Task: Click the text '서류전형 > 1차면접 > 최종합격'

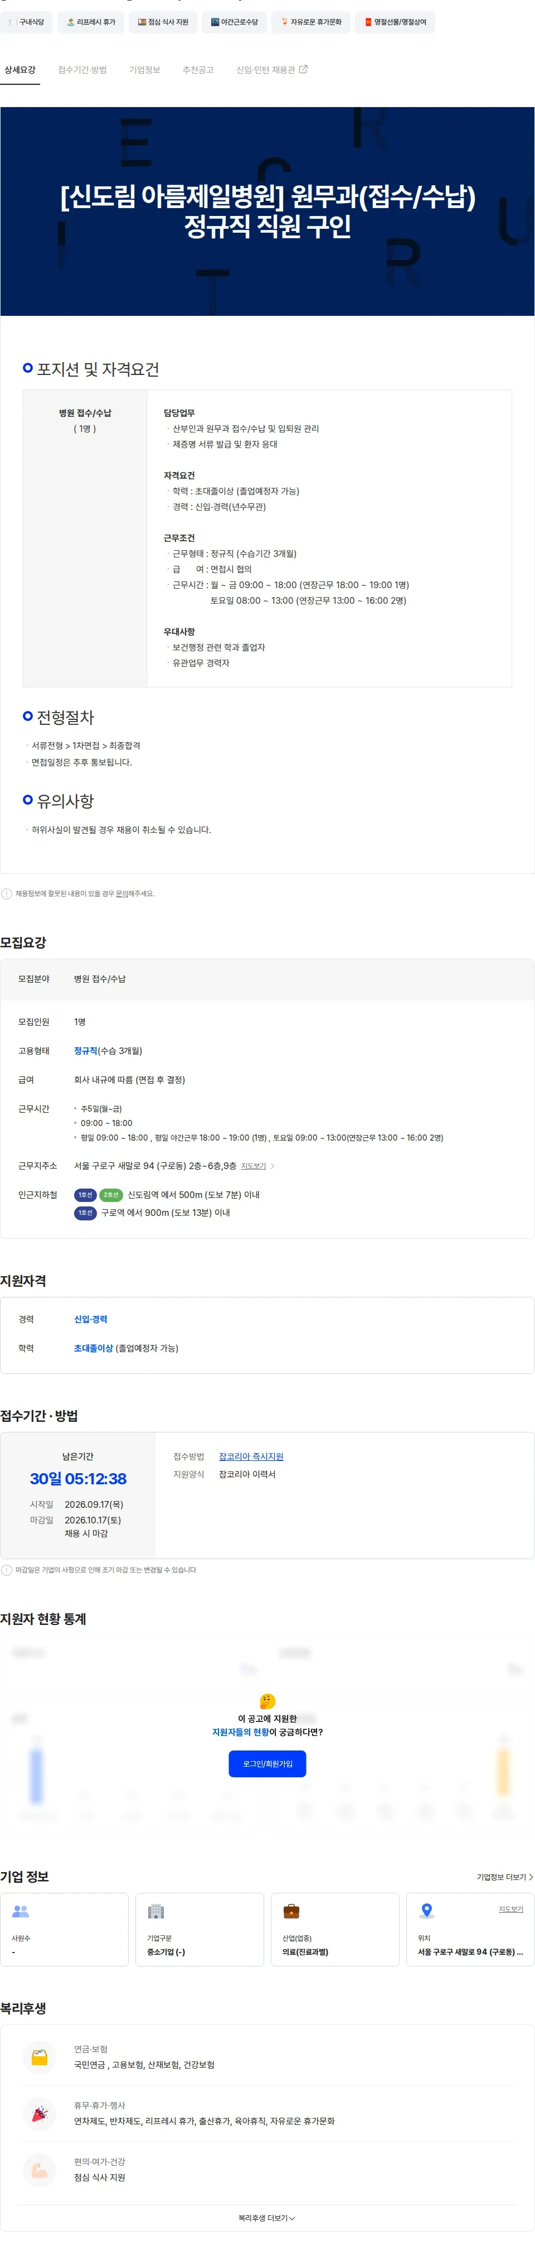Action: tap(86, 746)
